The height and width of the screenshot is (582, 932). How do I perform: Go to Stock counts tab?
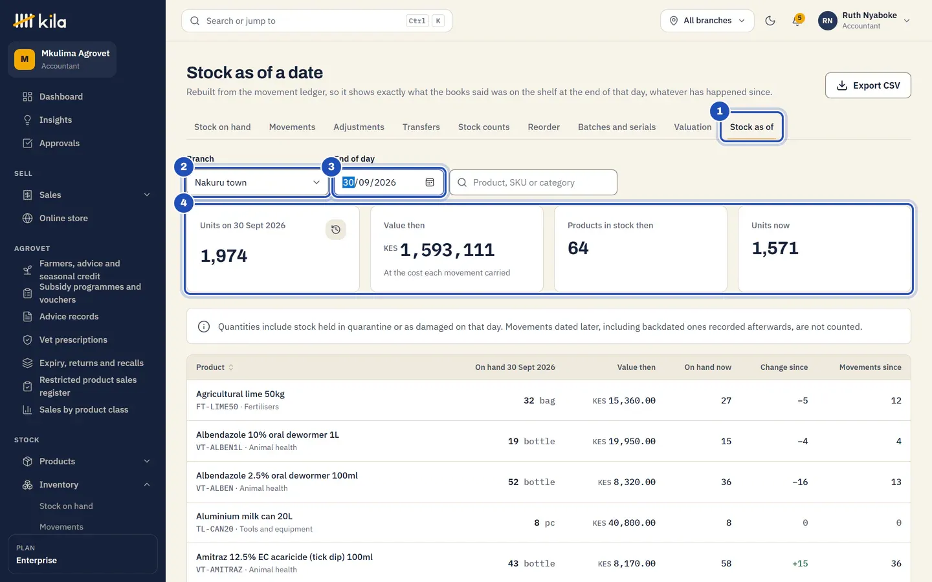483,127
